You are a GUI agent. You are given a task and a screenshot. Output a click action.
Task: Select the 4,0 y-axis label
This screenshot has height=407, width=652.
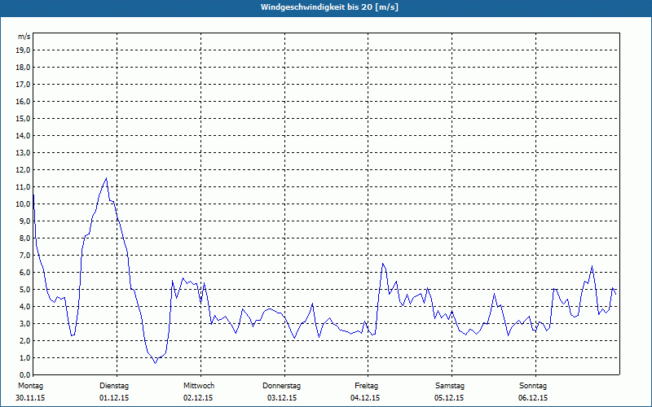(24, 307)
